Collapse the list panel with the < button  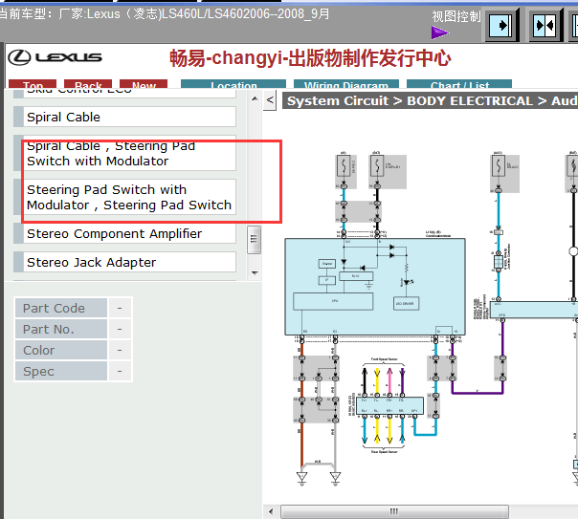click(270, 100)
